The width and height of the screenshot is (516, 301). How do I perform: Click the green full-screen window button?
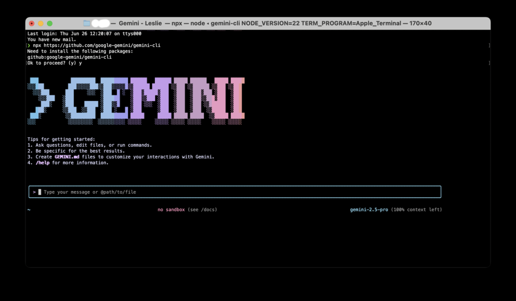(50, 24)
